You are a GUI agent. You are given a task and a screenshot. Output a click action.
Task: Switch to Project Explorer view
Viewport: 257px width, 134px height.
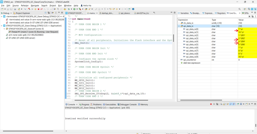point(22,13)
